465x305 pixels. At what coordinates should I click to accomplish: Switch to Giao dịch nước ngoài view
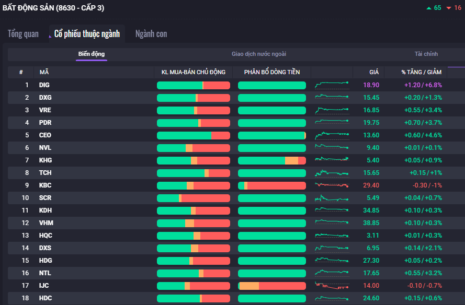[259, 54]
